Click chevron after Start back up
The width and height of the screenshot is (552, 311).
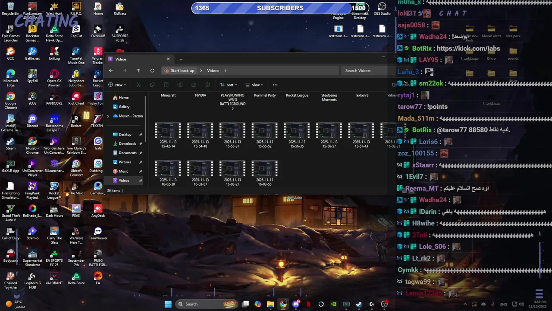click(x=201, y=70)
